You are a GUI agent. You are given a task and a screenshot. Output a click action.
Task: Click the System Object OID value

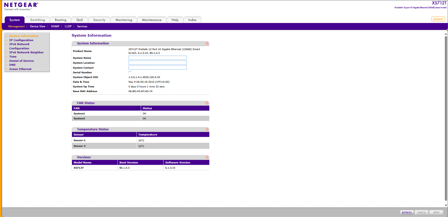(x=144, y=77)
